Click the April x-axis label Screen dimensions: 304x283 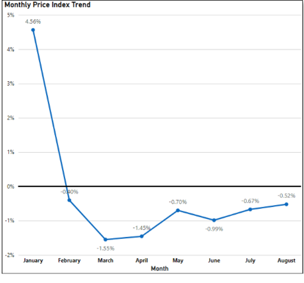[141, 261]
